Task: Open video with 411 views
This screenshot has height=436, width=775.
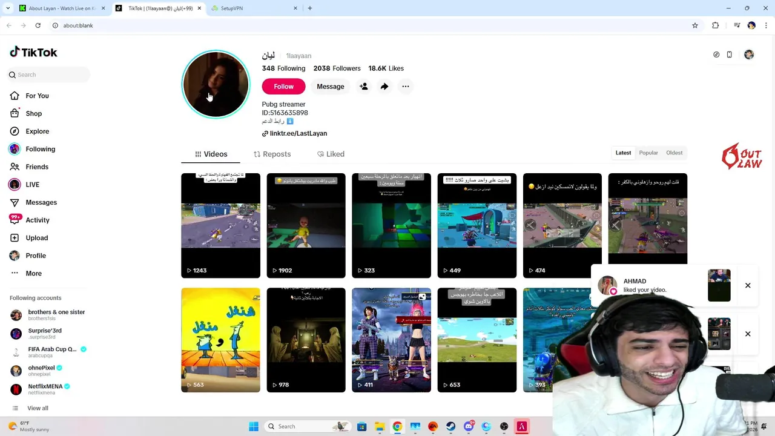Action: tap(391, 340)
